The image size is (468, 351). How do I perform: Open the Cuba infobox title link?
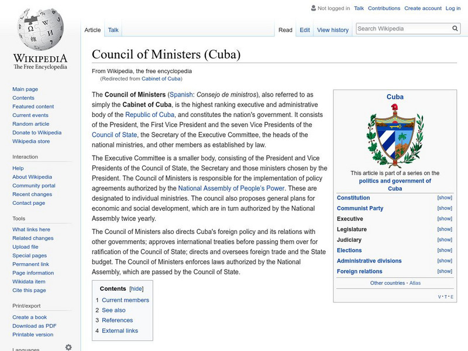click(x=395, y=97)
